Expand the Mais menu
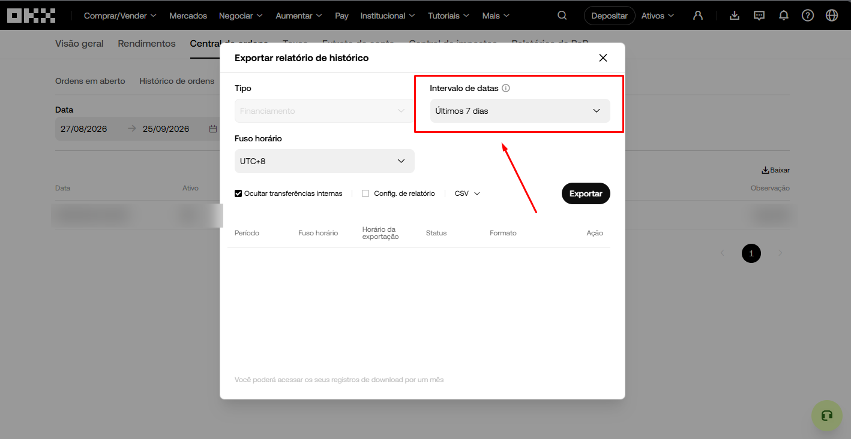 pyautogui.click(x=496, y=16)
